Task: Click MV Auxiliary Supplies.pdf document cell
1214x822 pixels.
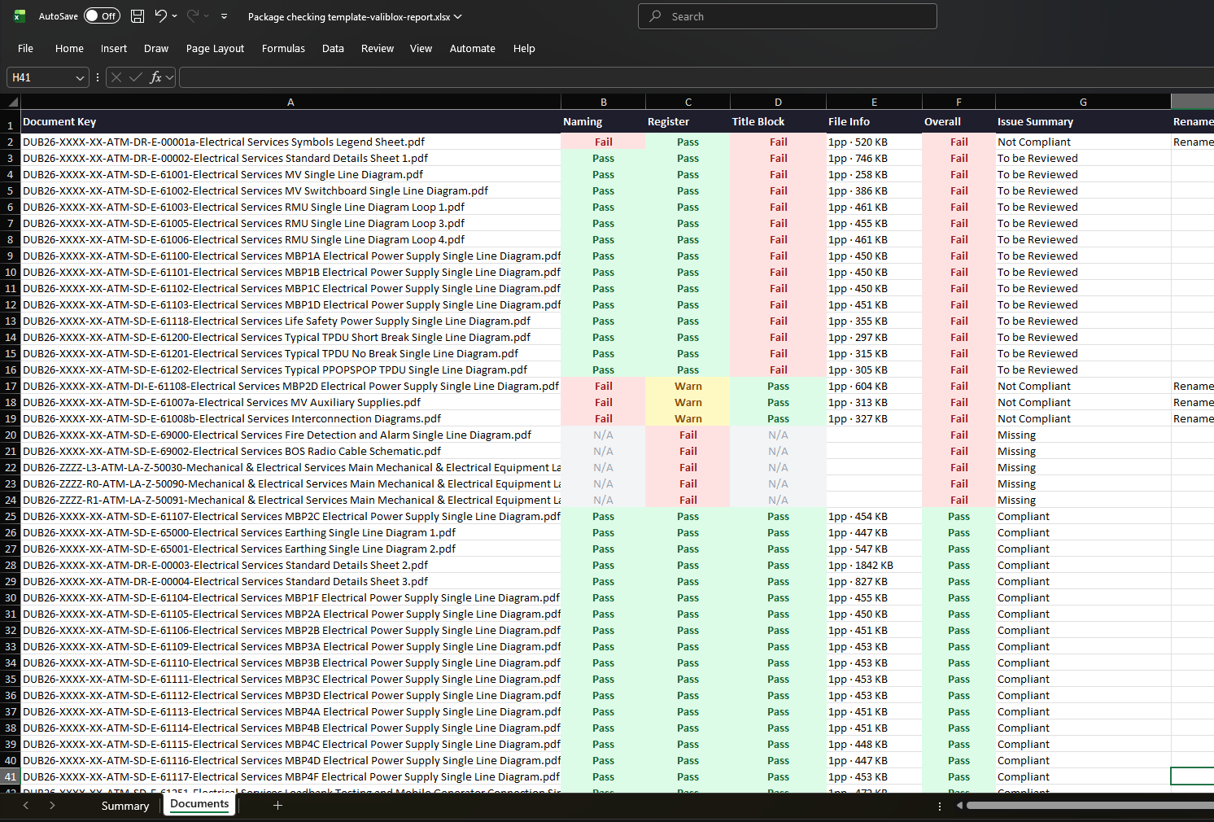Action: (x=290, y=403)
